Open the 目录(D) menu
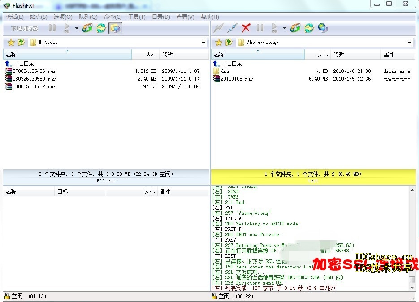The width and height of the screenshot is (419, 302). pos(161,17)
